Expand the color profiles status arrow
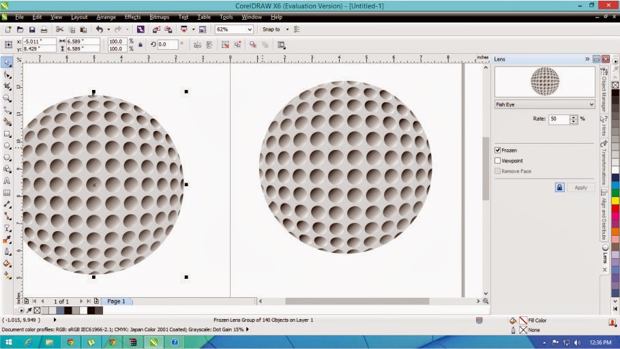 248,329
